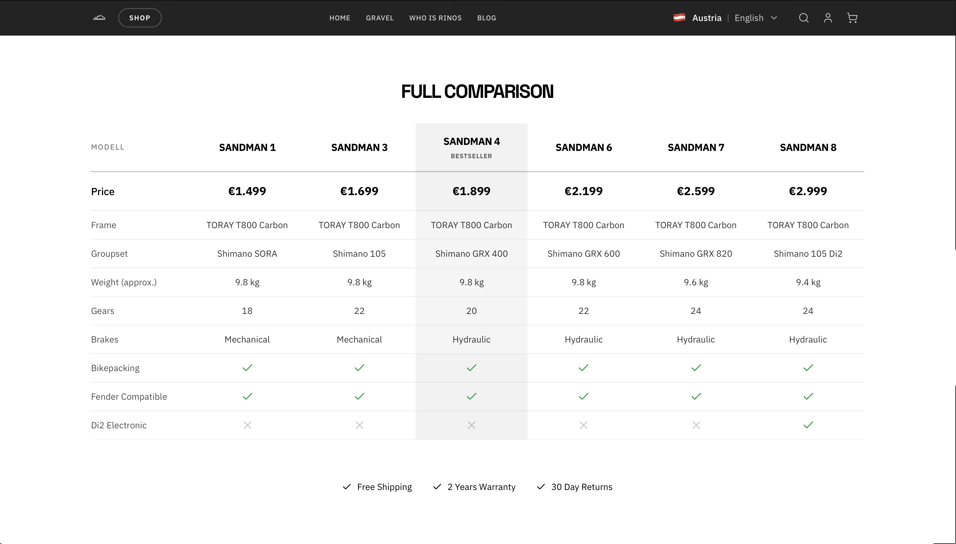956x544 pixels.
Task: Open the search icon in header
Action: [x=804, y=18]
